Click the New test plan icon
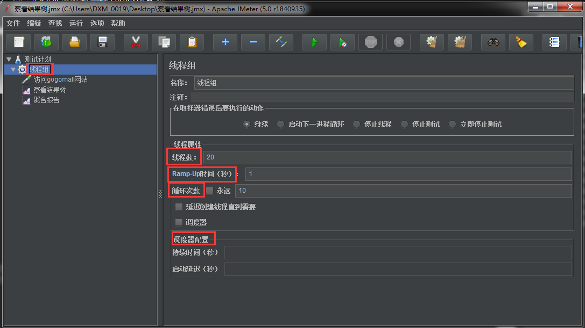585x328 pixels. [x=19, y=42]
